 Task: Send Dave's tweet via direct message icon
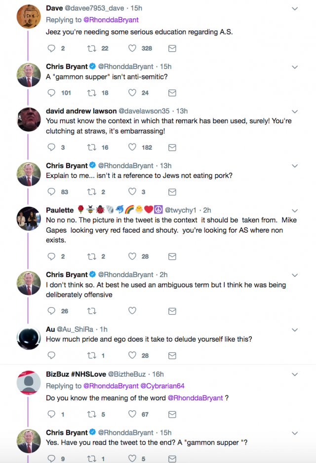pyautogui.click(x=172, y=48)
